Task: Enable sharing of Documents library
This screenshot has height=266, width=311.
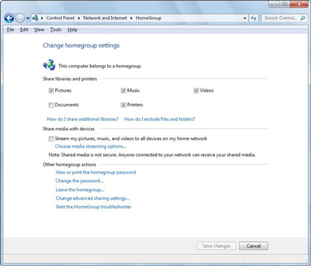Action: 51,105
